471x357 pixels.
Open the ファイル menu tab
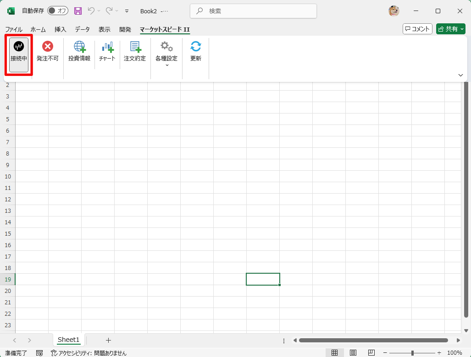tap(14, 29)
